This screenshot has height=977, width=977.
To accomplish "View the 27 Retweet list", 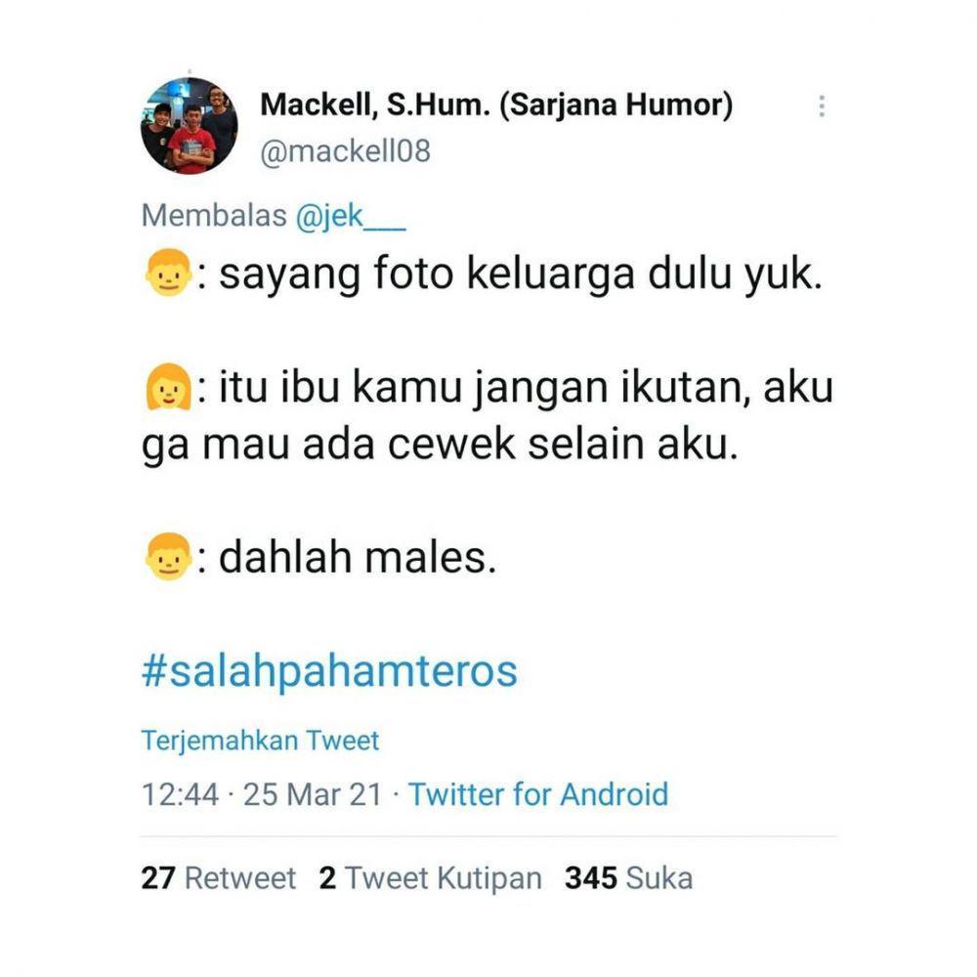I will point(218,878).
